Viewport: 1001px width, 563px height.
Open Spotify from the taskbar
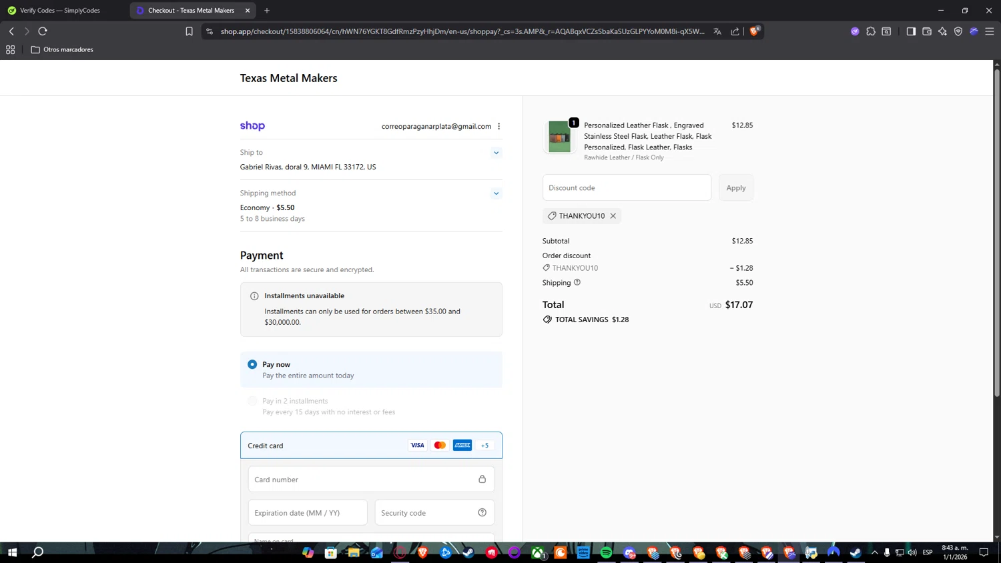[606, 552]
